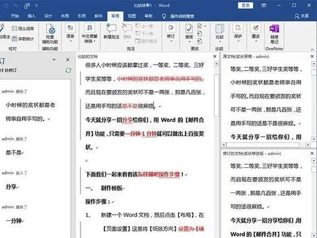Viewport: 317px width, 238px height.
Task: Click the Sign in (登录) button
Action: pyautogui.click(x=246, y=5)
